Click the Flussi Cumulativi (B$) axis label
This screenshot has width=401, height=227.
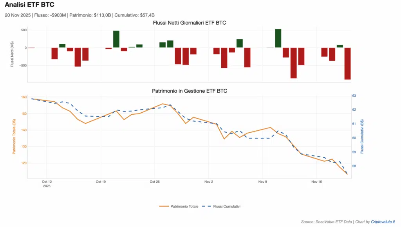click(362, 136)
